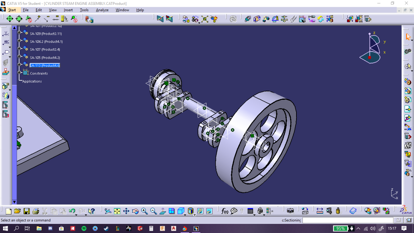Open the Insert menu
Image resolution: width=414 pixels, height=233 pixels.
(68, 10)
